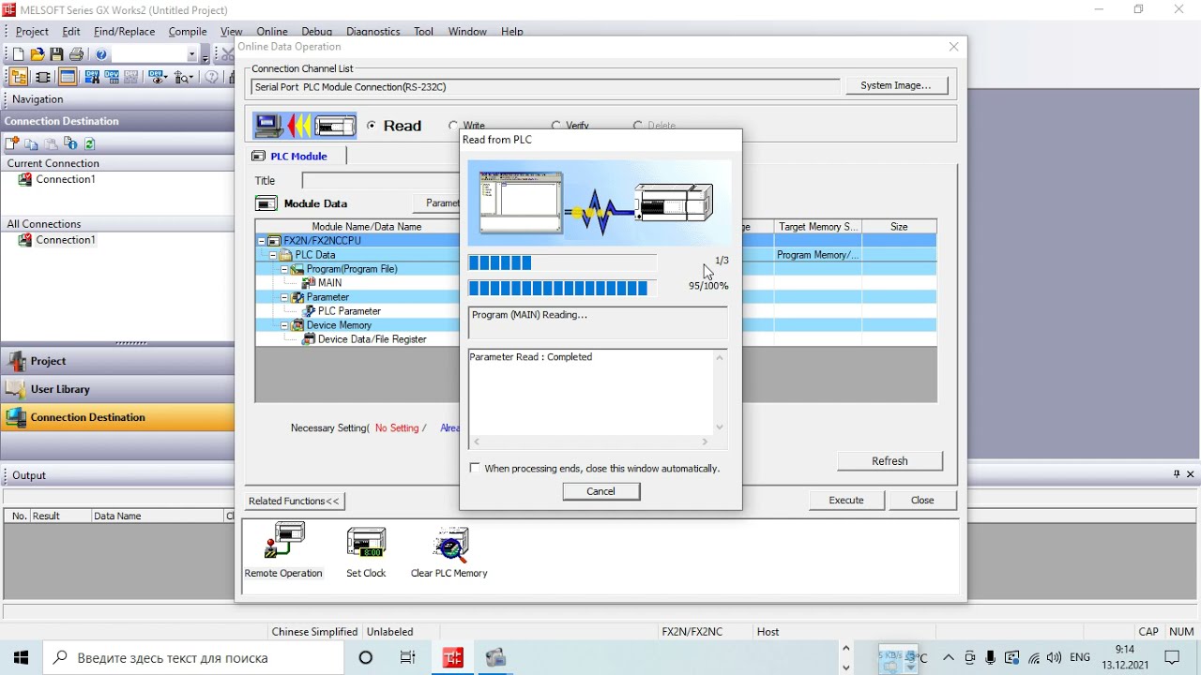This screenshot has width=1201, height=675.
Task: Show hidden system tray icons
Action: [x=949, y=657]
